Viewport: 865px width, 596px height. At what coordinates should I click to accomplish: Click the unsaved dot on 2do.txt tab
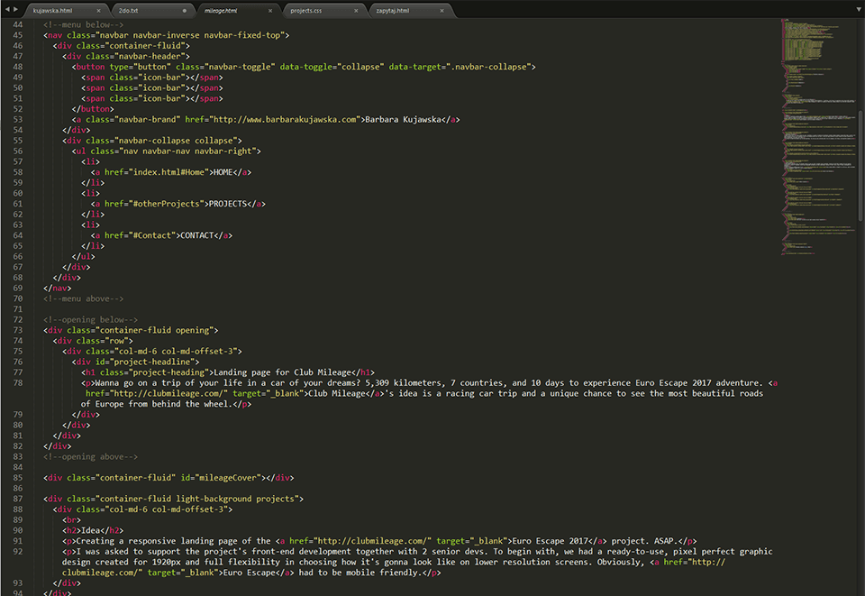pyautogui.click(x=185, y=11)
